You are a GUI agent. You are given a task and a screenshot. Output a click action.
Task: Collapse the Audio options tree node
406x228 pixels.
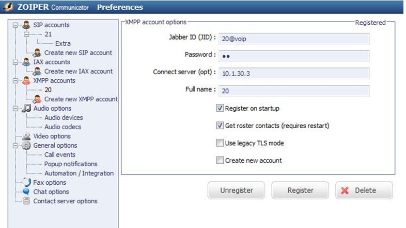point(15,108)
